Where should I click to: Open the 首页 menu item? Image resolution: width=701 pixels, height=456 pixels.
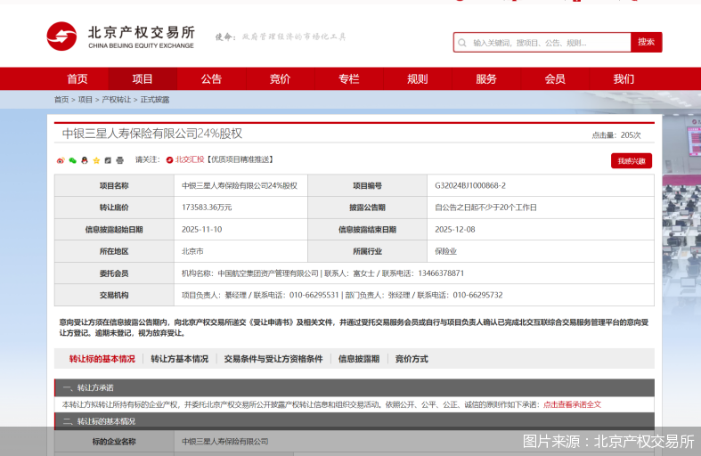pyautogui.click(x=77, y=78)
